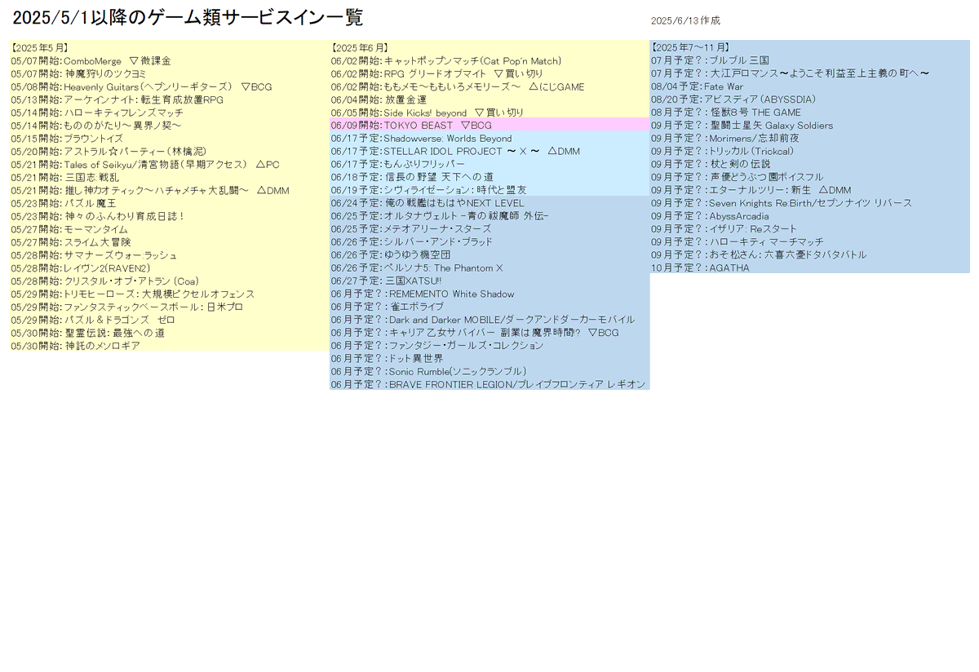Select the "怪獣8号 THE GAME" row
Viewport: 979px width, 672px height.
[x=810, y=113]
